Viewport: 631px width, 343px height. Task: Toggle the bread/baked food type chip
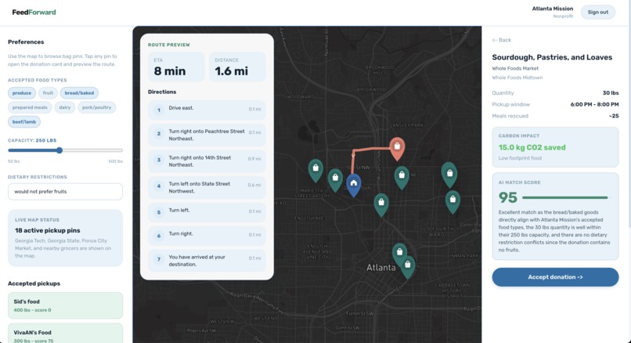pyautogui.click(x=79, y=93)
